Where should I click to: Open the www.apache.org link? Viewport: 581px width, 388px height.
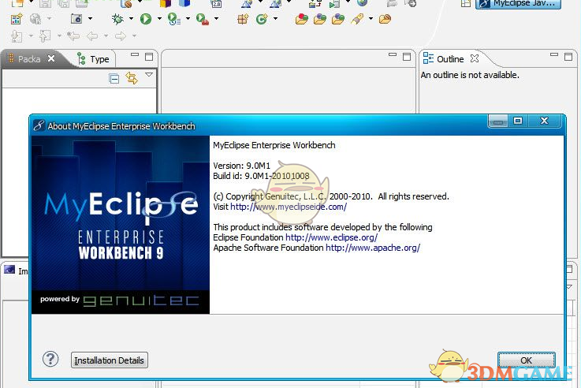373,248
